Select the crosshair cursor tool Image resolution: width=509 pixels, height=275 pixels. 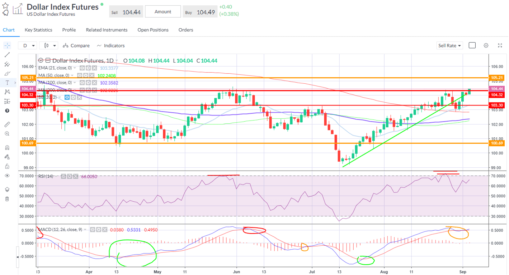tap(7, 45)
